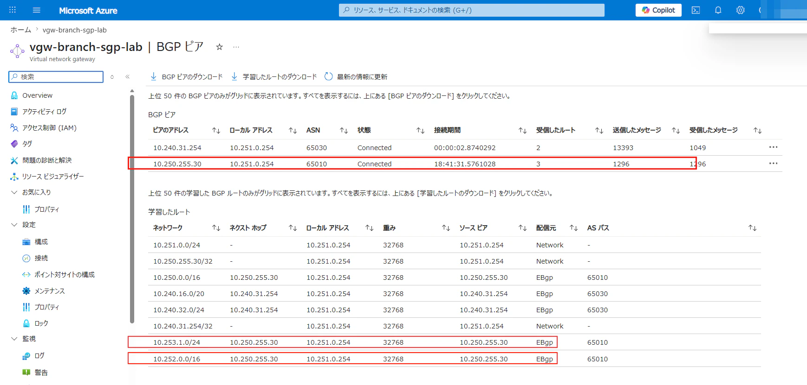Screen dimensions: 807x385
Task: Sort peers by 接続期間 column
Action: click(x=522, y=131)
